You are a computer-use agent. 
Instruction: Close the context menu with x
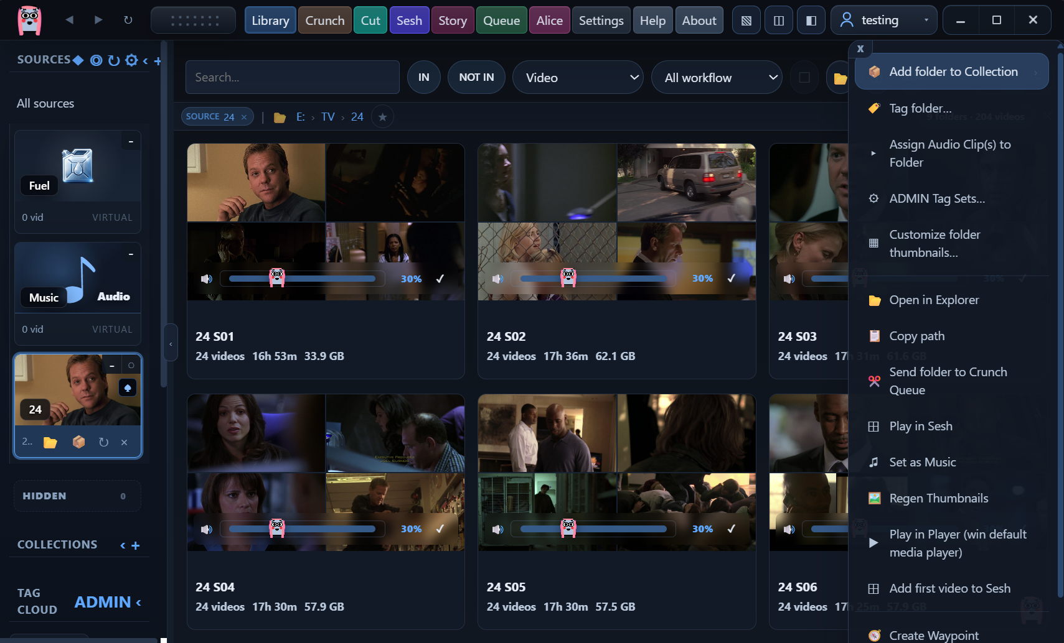pyautogui.click(x=860, y=49)
